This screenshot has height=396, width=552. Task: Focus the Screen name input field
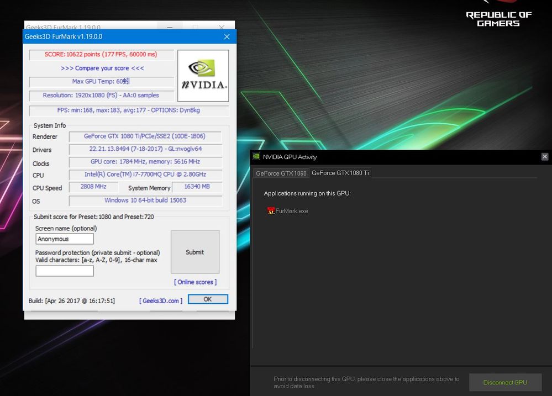(65, 239)
